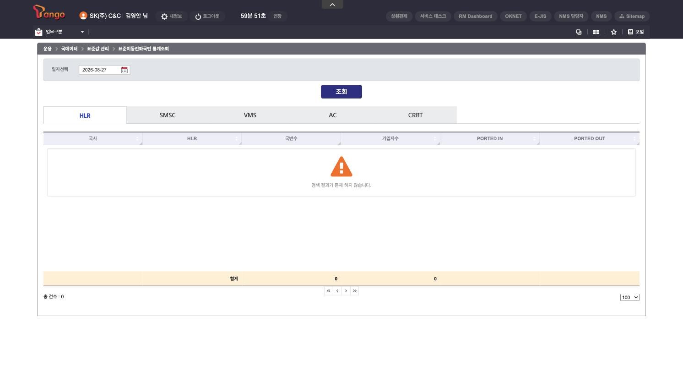683x372 pixels.
Task: Click the orange user profile icon
Action: tap(83, 16)
